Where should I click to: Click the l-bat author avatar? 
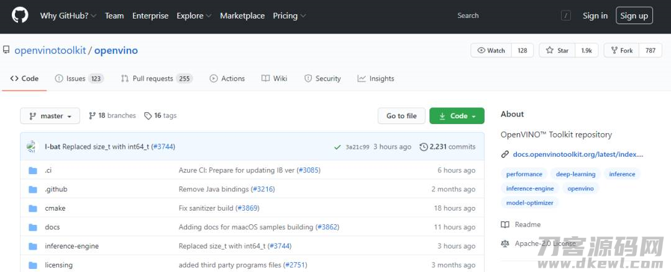(x=32, y=146)
